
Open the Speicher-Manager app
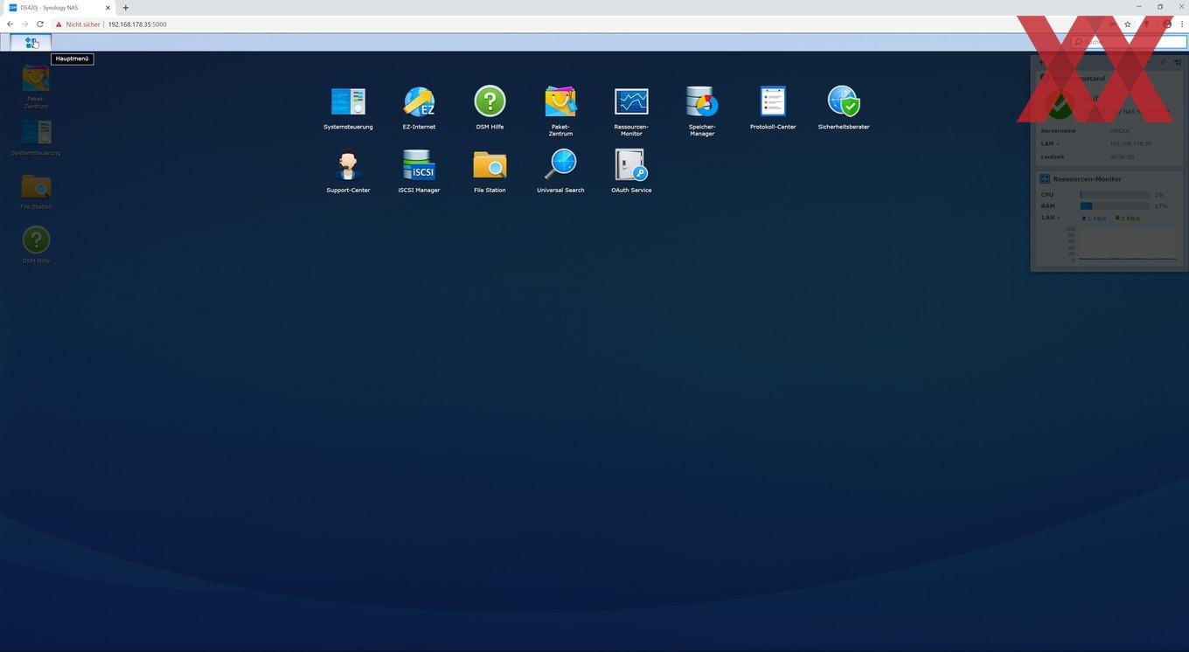(x=702, y=111)
